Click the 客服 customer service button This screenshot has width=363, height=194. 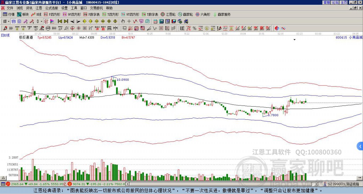pyautogui.click(x=326, y=2)
